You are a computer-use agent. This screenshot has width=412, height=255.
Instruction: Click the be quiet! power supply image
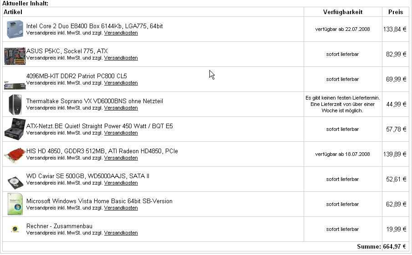point(15,129)
